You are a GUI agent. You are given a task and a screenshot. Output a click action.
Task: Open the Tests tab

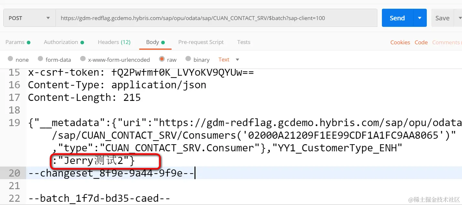coord(244,42)
